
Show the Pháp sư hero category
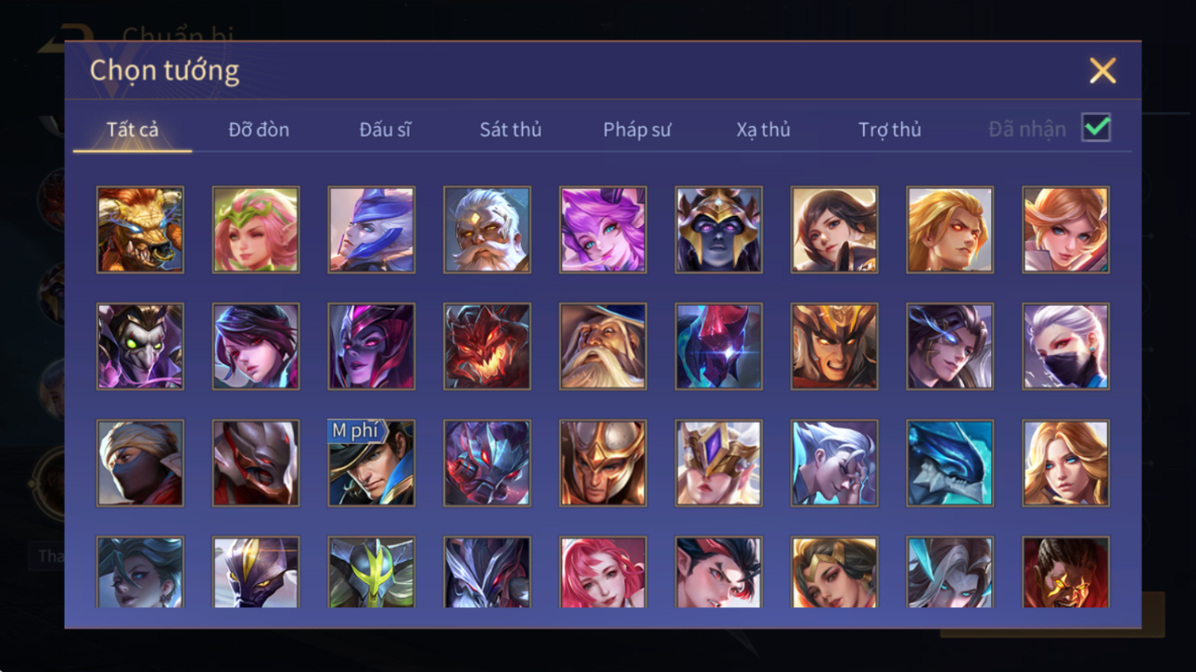(636, 130)
